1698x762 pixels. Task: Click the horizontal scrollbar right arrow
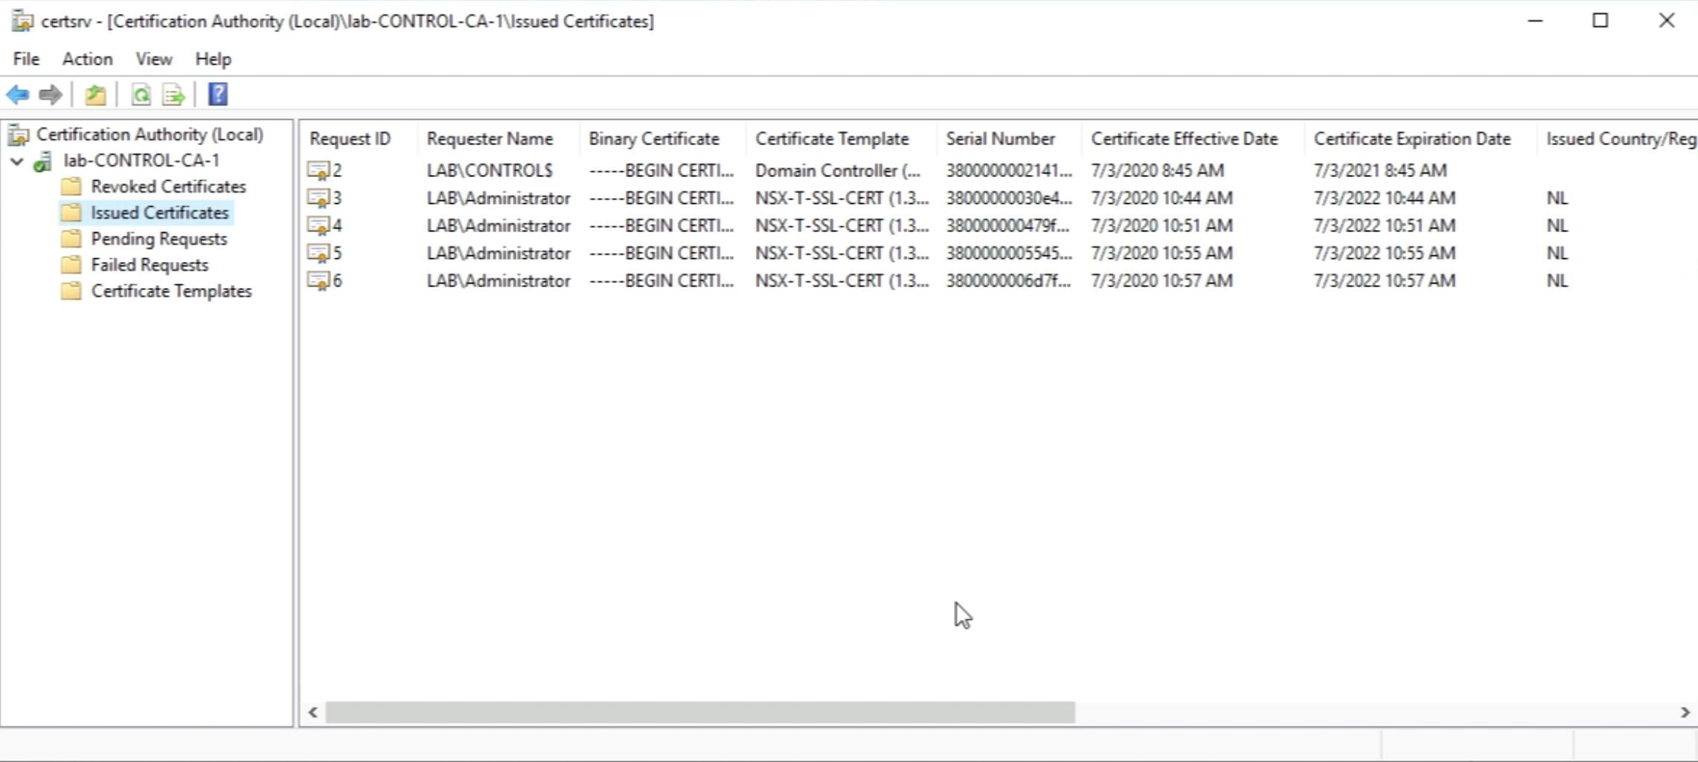click(x=1685, y=712)
